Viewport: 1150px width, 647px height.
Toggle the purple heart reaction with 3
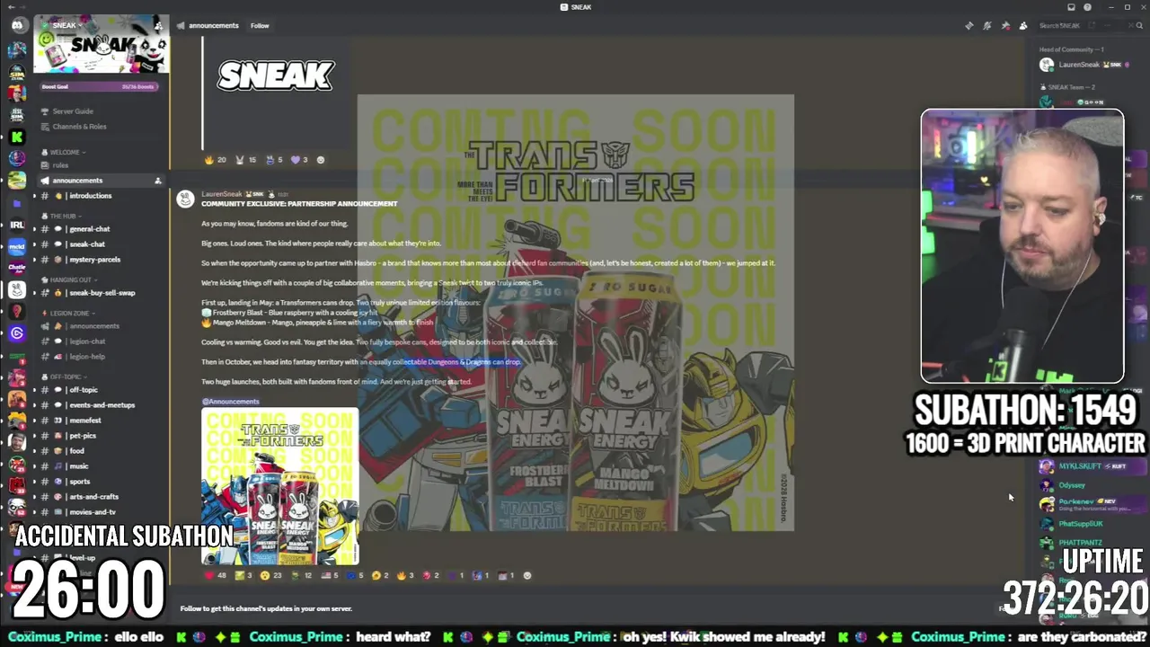[x=299, y=160]
